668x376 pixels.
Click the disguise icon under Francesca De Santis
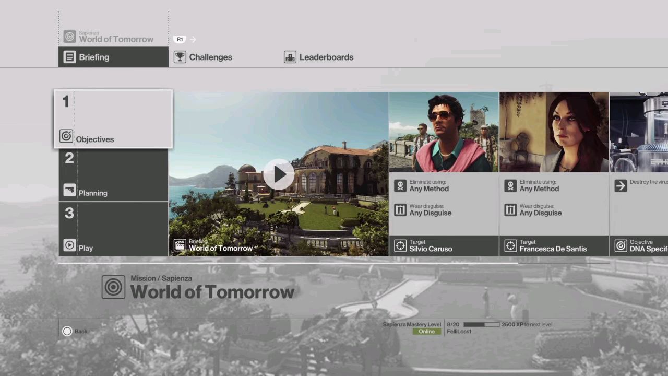[510, 210]
